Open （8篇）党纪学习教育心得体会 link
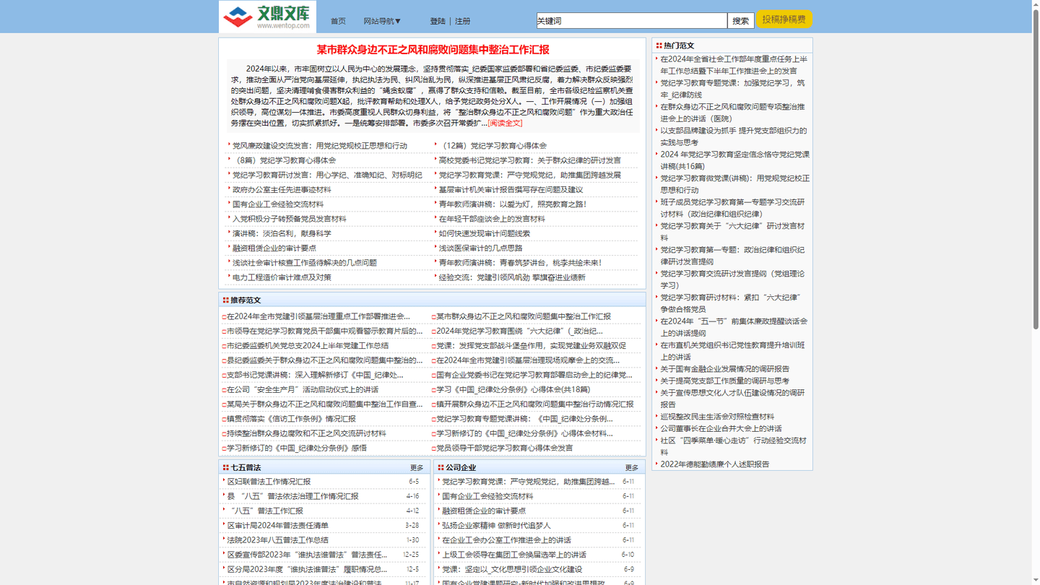Screen dimensions: 1040x585 (284, 160)
